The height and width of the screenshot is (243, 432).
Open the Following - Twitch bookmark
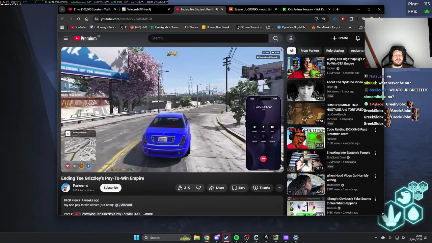pos(103,27)
